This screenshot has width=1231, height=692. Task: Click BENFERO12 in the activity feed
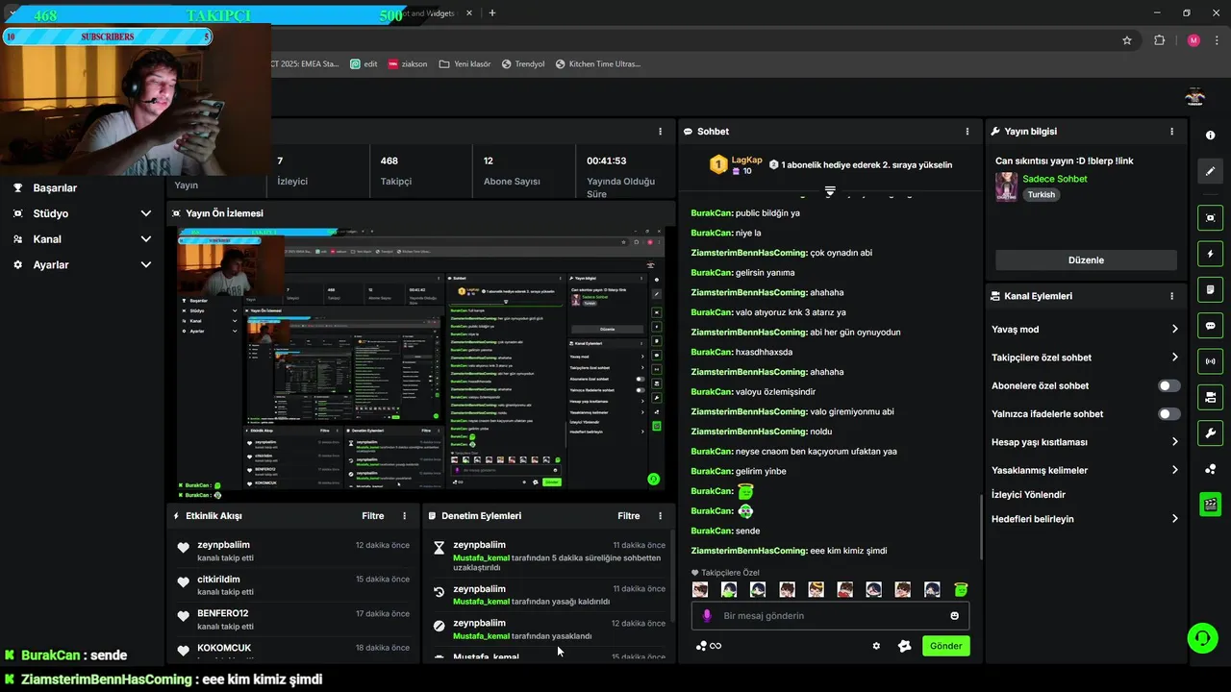pyautogui.click(x=222, y=613)
